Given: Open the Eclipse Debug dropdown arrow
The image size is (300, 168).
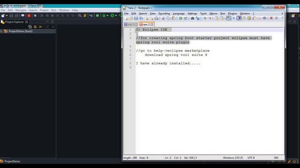Looking at the screenshot, I should click(107, 15).
